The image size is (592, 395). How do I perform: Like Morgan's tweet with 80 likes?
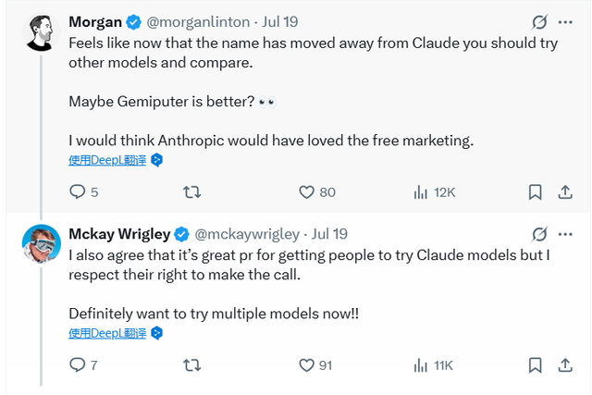pos(317,192)
